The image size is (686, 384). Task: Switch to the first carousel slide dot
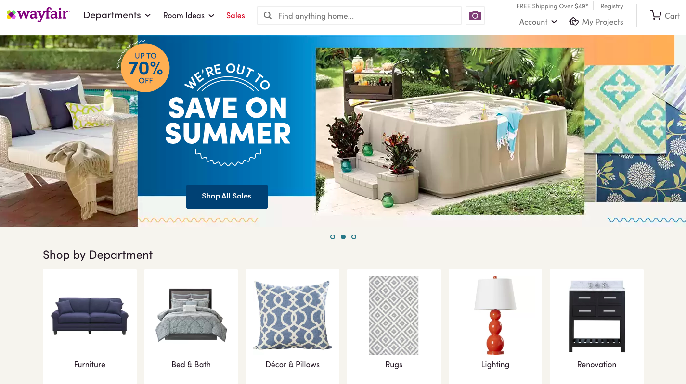[333, 237]
